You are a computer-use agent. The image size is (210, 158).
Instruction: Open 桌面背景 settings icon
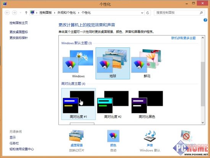tap(76, 136)
